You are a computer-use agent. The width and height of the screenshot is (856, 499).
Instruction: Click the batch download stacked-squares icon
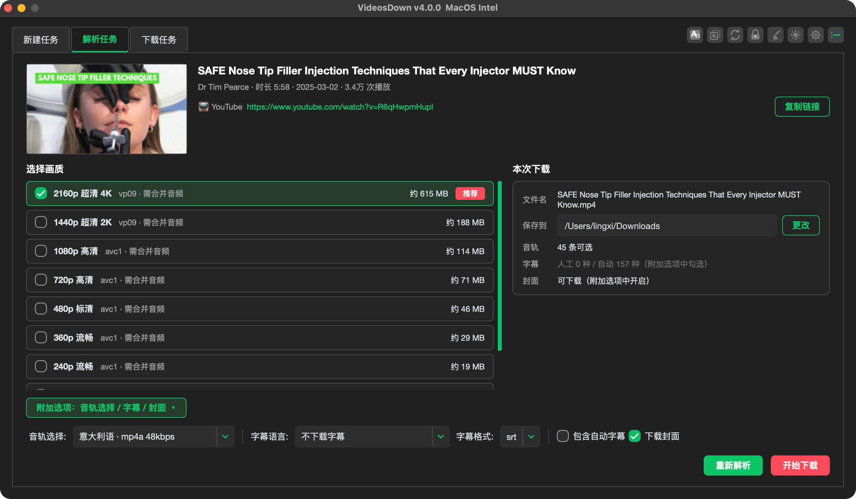click(715, 35)
